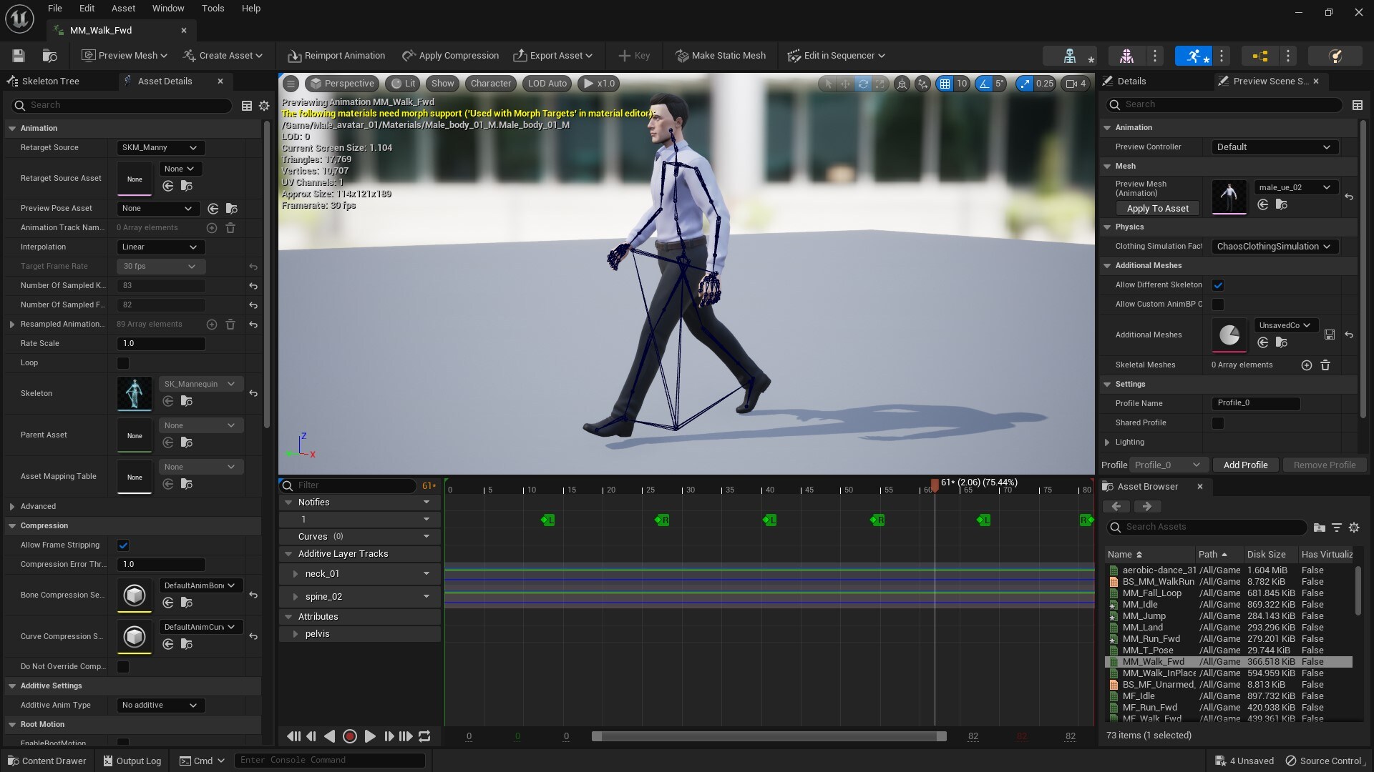Uncheck Allow Frame Stripping
Screen dimensions: 1374x772
tap(123, 545)
